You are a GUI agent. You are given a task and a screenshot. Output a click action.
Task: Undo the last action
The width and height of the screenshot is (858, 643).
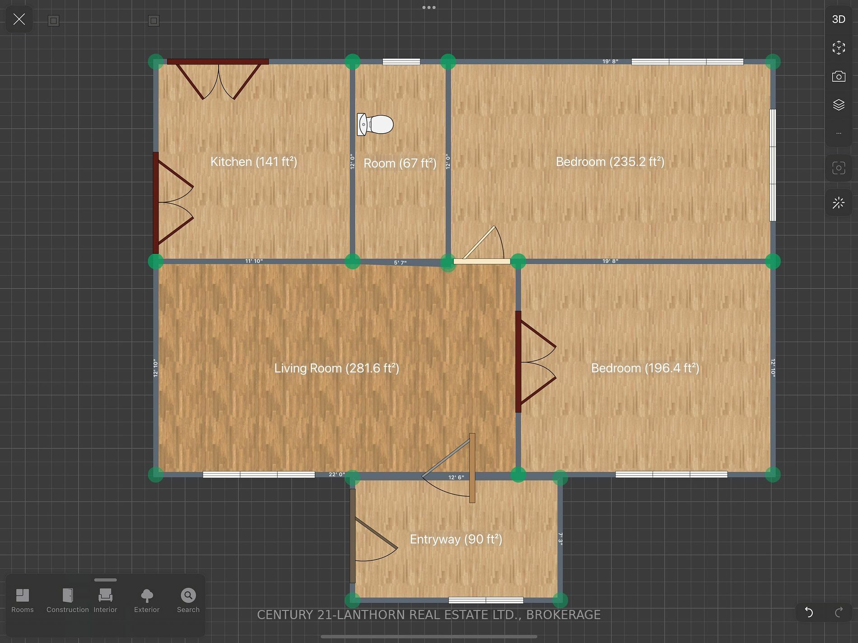(809, 612)
